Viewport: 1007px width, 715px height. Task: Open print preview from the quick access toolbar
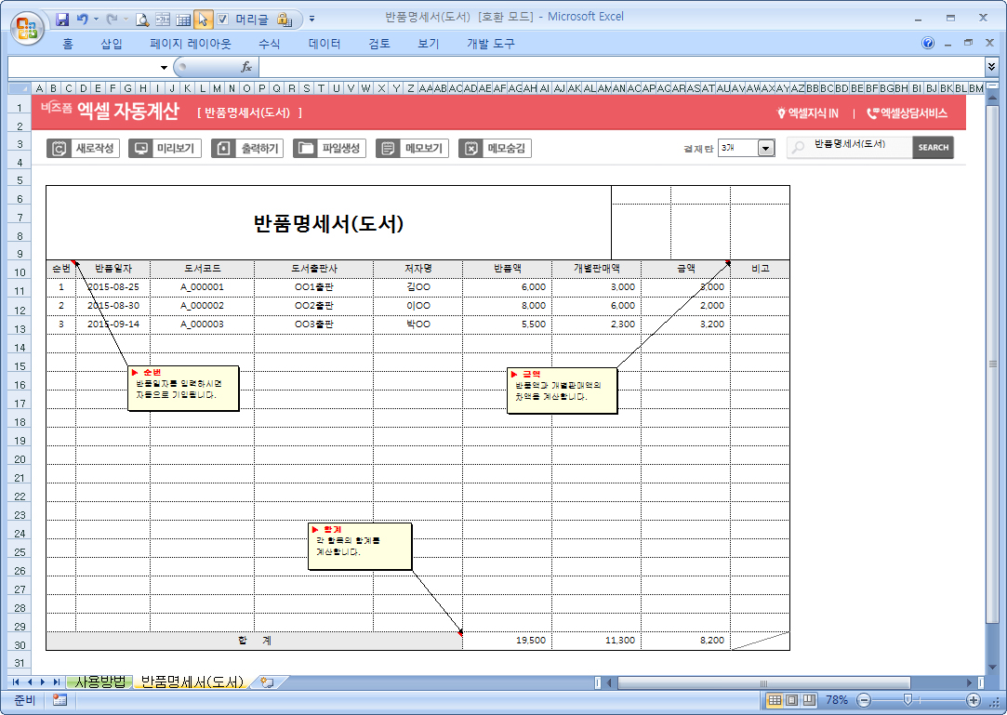pos(142,20)
